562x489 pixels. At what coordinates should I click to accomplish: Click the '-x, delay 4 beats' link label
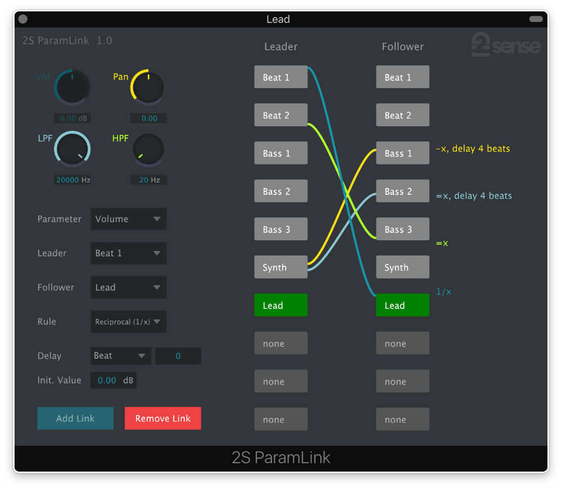(473, 149)
